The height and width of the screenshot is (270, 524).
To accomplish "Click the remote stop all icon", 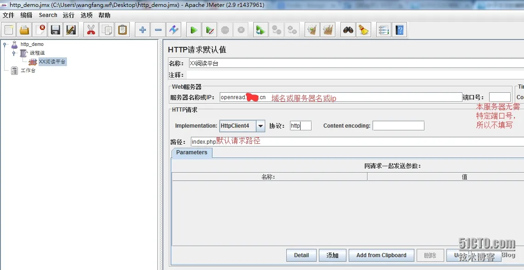I will point(276,30).
